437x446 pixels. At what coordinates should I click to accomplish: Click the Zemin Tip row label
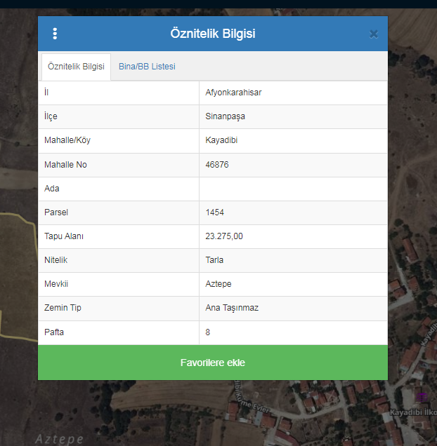tap(63, 308)
